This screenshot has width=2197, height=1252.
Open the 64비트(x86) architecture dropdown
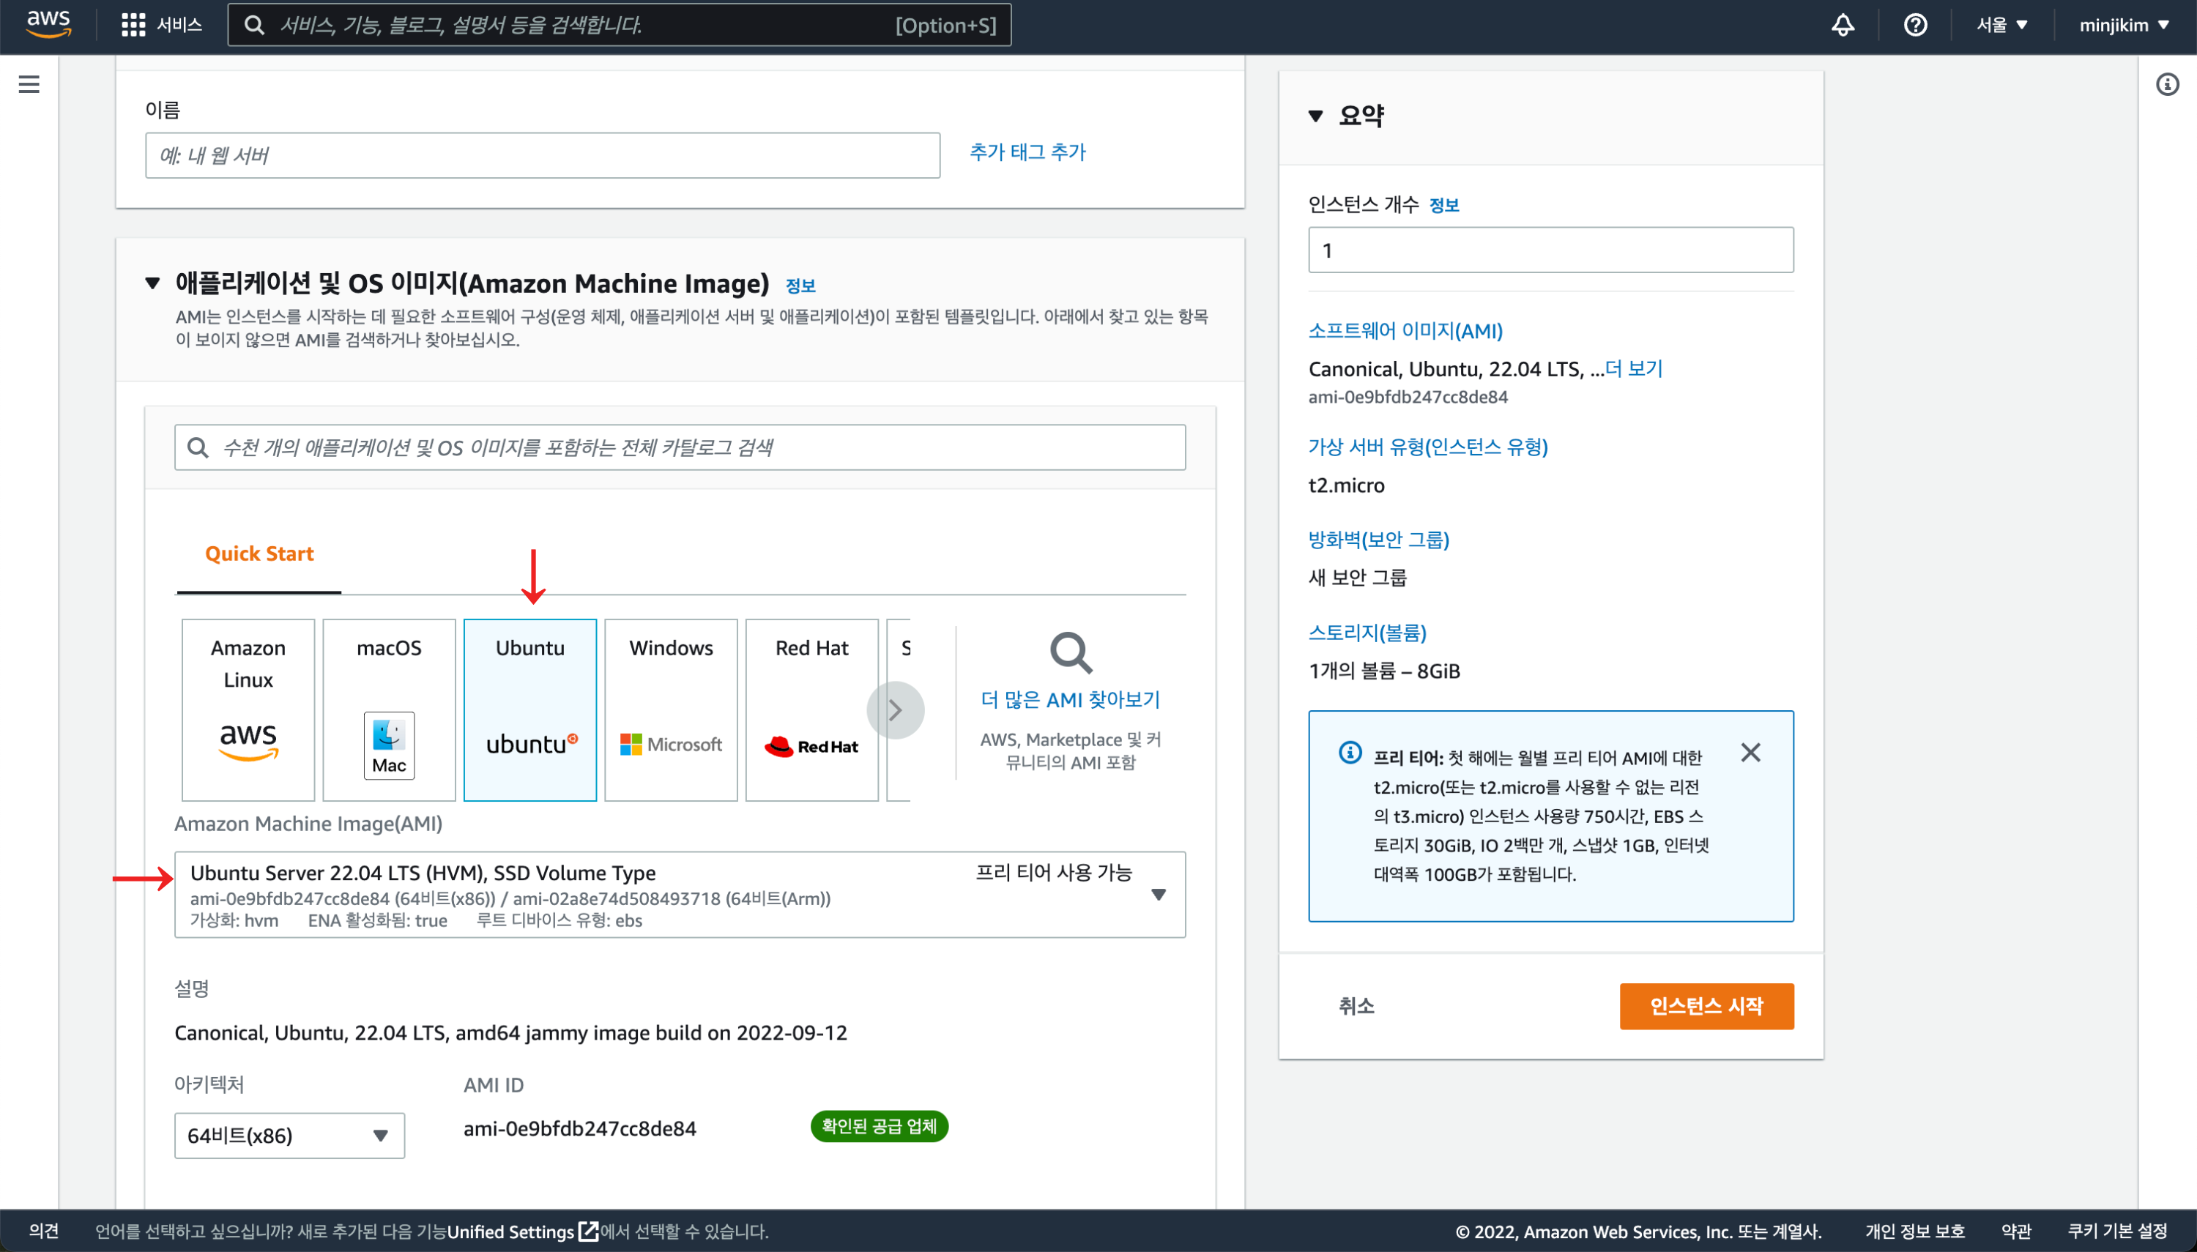pos(289,1135)
